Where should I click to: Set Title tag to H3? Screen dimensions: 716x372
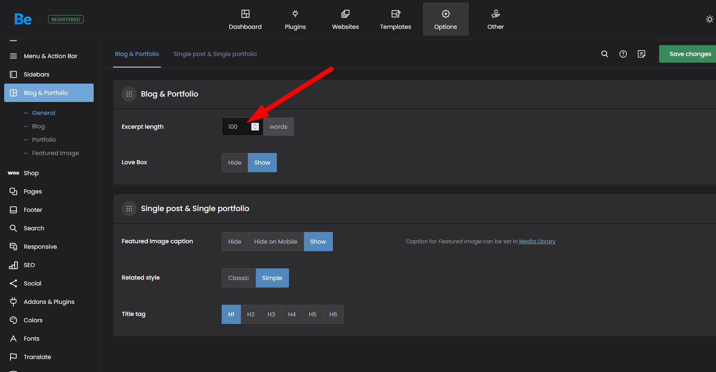click(271, 314)
